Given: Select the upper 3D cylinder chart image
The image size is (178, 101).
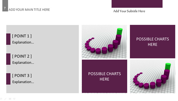Looking at the screenshot, I should (x=104, y=42).
